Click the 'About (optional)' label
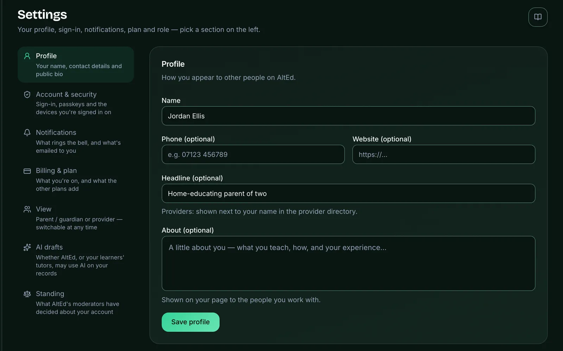Viewport: 563px width, 351px height. coord(188,230)
